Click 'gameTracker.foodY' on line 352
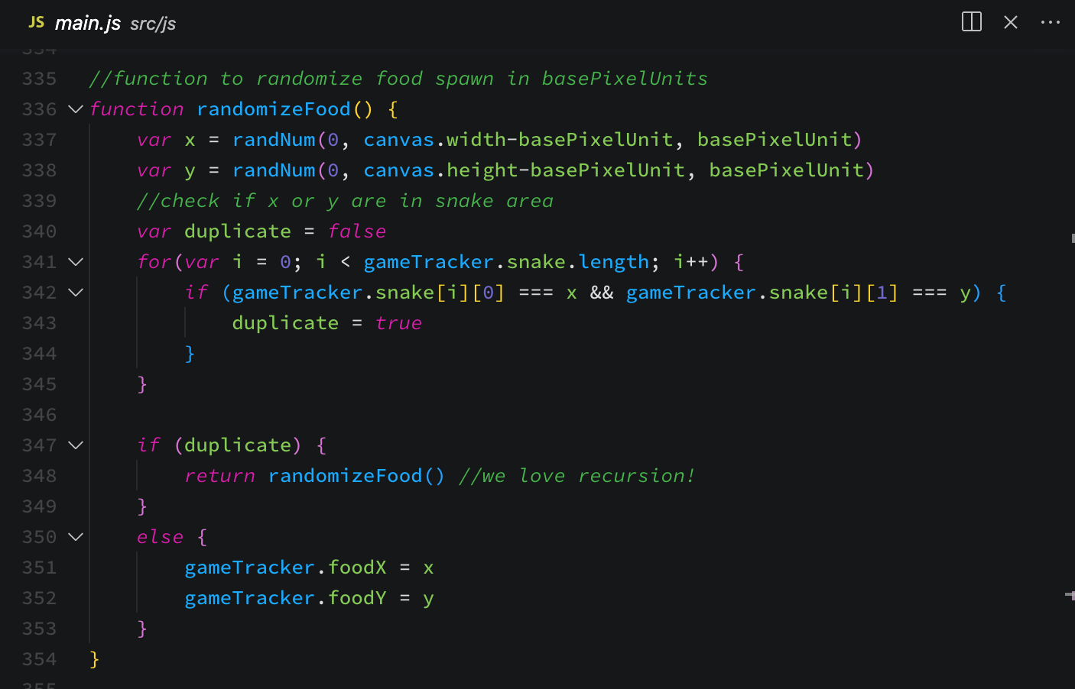1075x689 pixels. pos(285,598)
